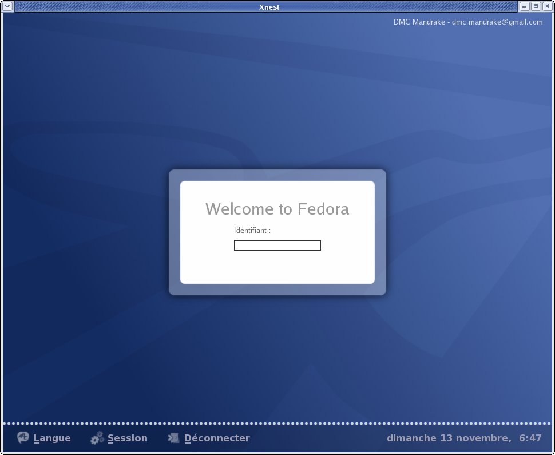Click the Langue speech-bubble icon

(23, 437)
